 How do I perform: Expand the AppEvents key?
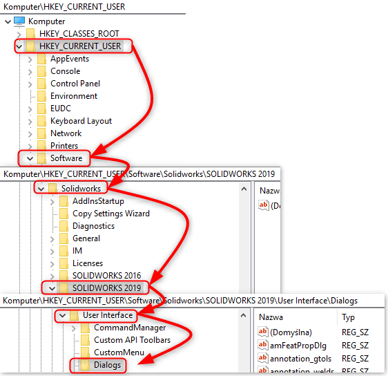30,59
